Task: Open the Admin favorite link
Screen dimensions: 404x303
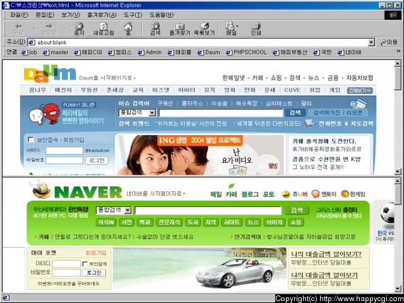Action: [150, 52]
